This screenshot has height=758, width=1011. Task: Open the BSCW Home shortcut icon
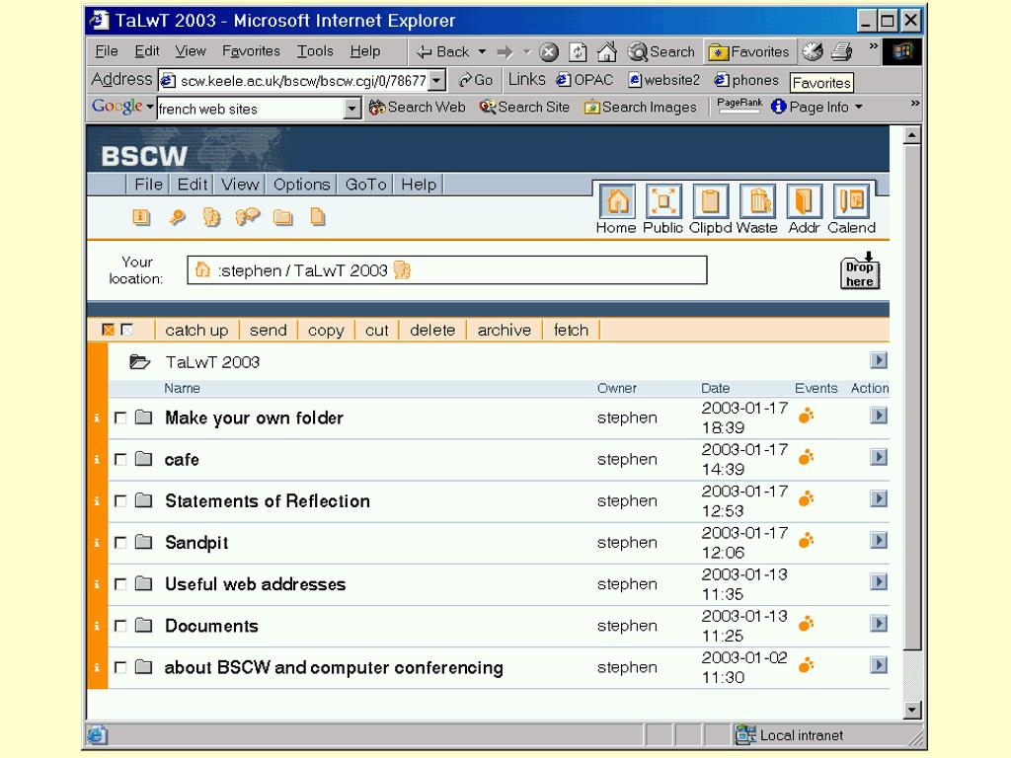coord(617,201)
